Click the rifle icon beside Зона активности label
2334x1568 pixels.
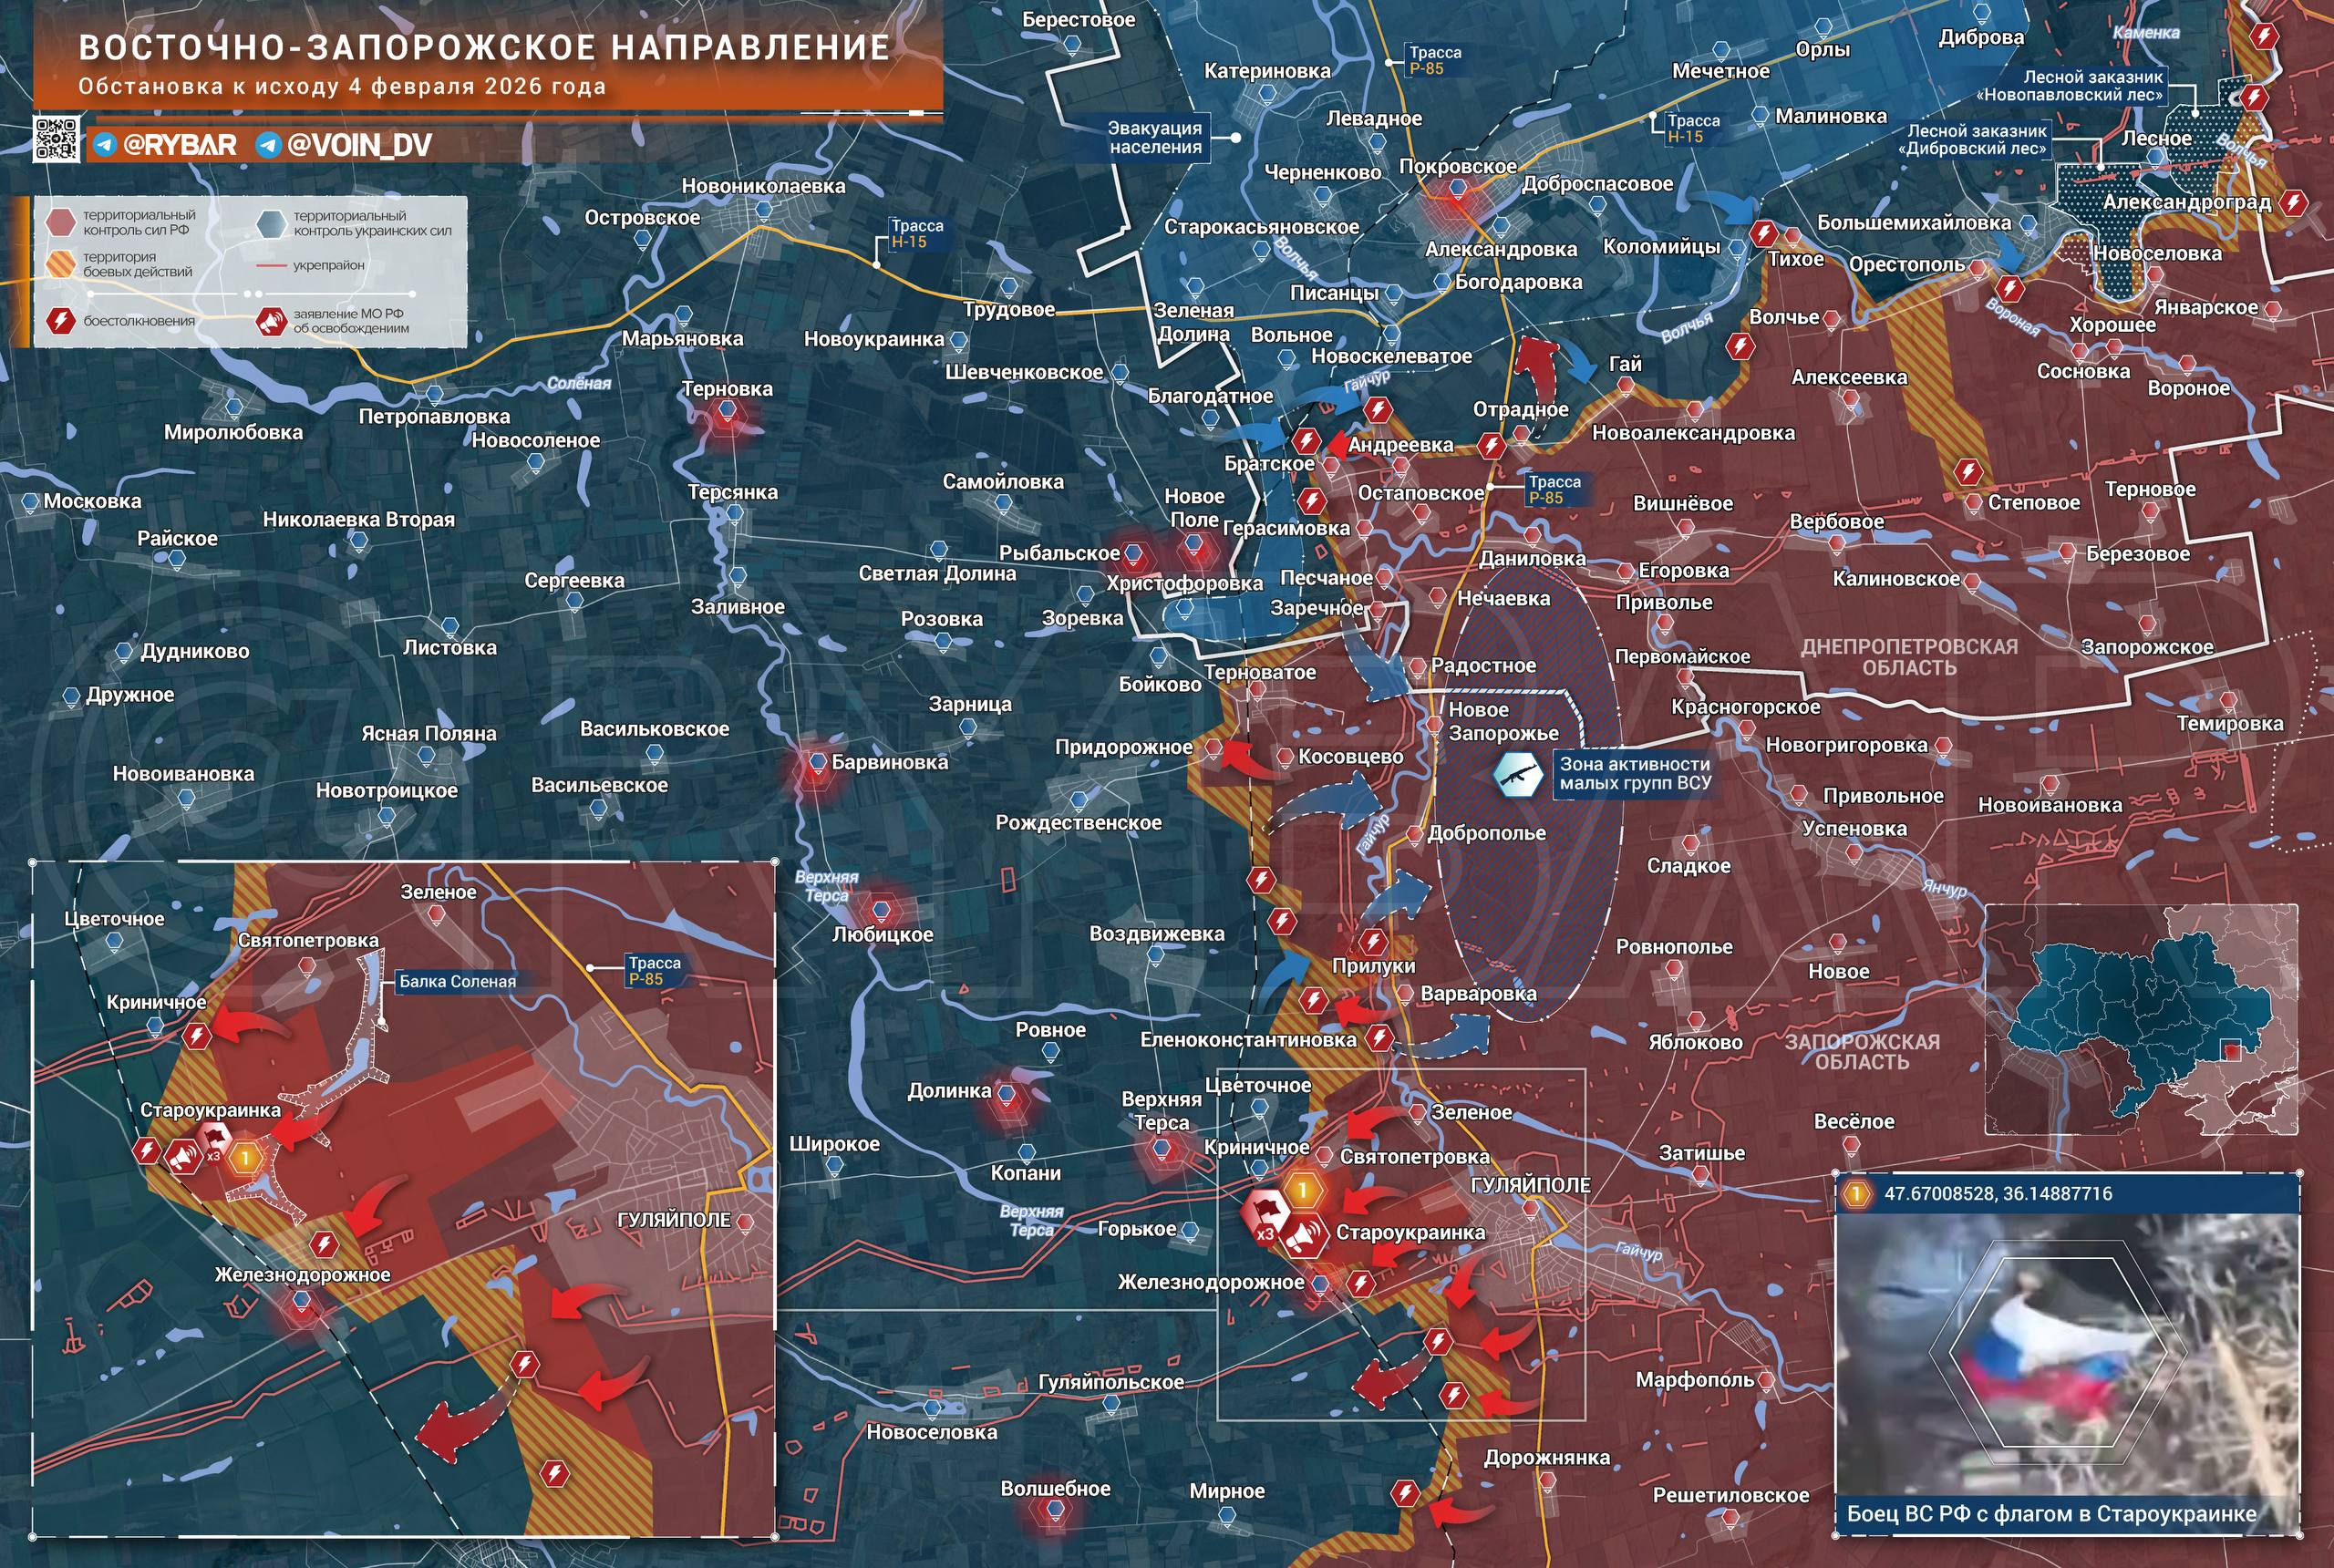1519,773
